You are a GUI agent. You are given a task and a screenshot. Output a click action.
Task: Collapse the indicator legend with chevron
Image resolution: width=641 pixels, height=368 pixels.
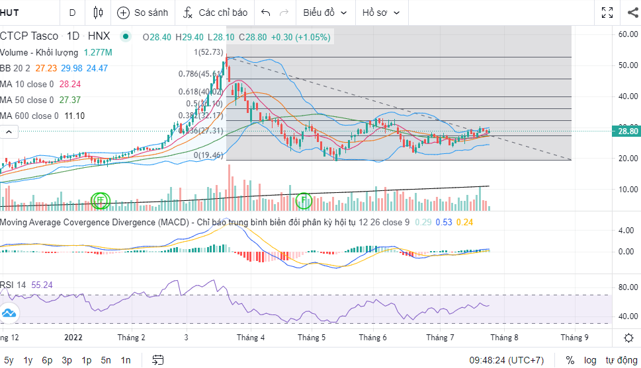(x=8, y=132)
